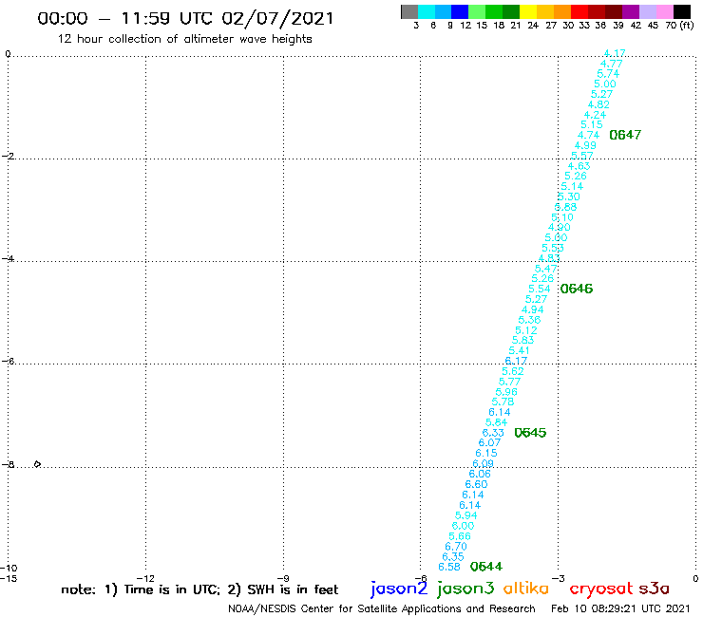
Task: Click the pink legend swatch
Action: coord(664,11)
